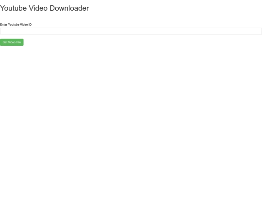The height and width of the screenshot is (197, 262).
Task: Click the right end of the ID input field
Action: pyautogui.click(x=259, y=31)
